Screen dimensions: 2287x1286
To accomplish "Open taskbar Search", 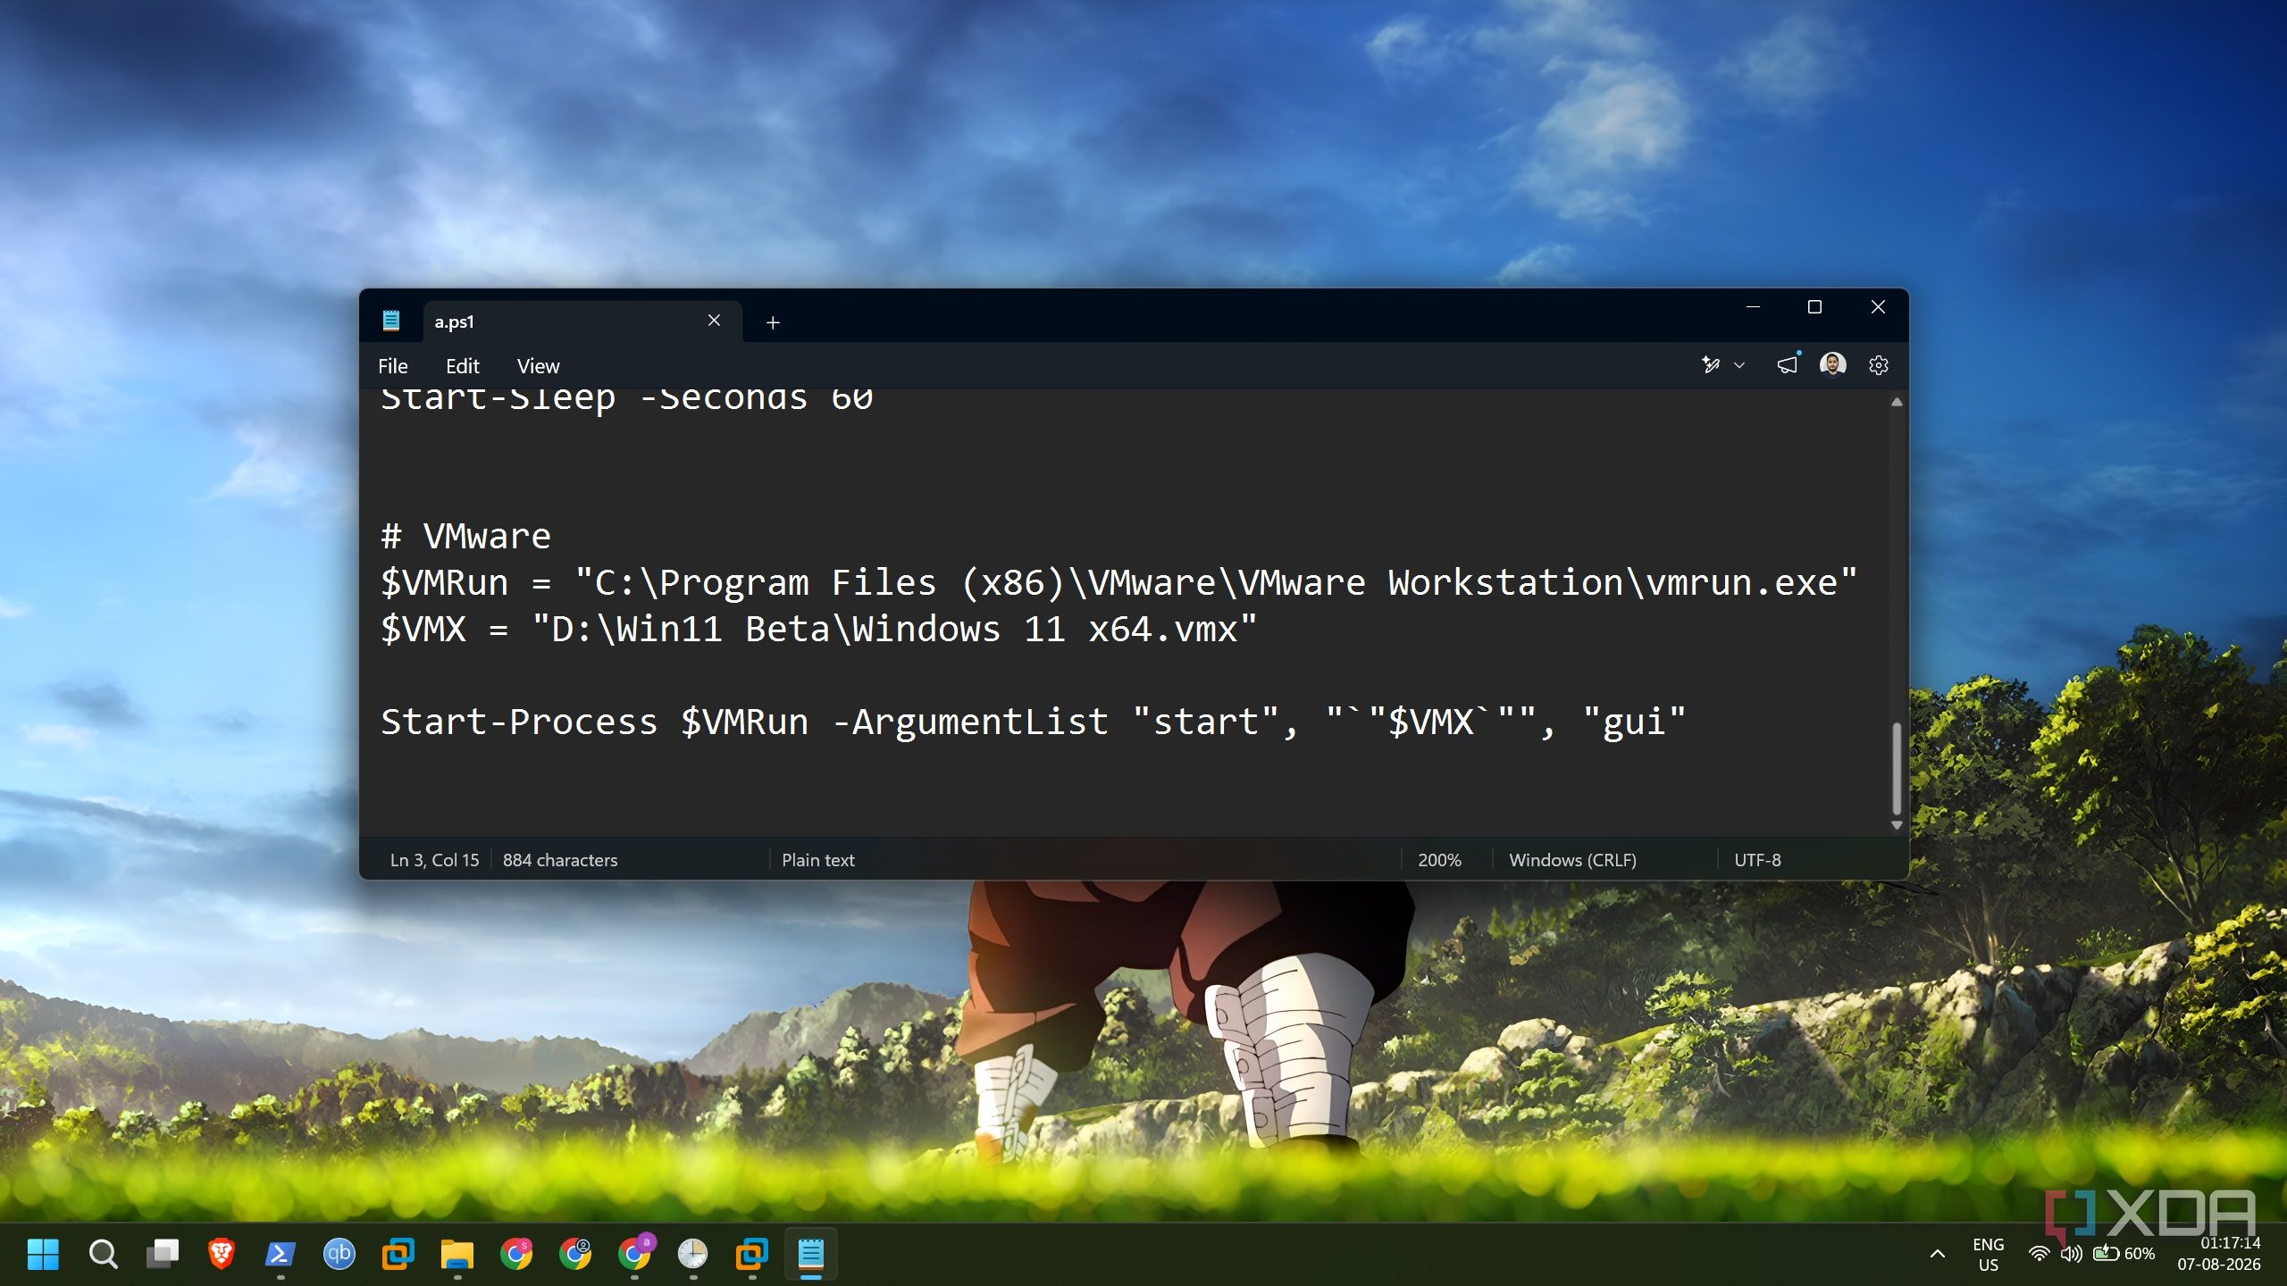I will [103, 1254].
